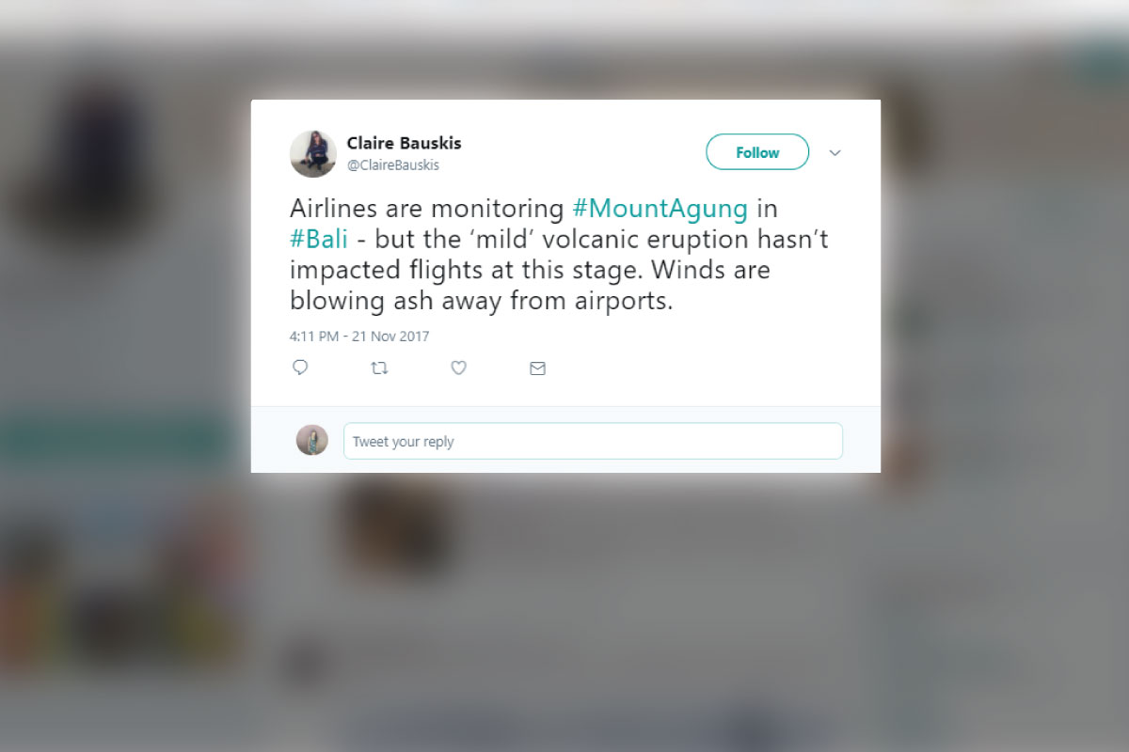The height and width of the screenshot is (752, 1129).
Task: Click the blurred teal button at top right
Action: (1099, 64)
